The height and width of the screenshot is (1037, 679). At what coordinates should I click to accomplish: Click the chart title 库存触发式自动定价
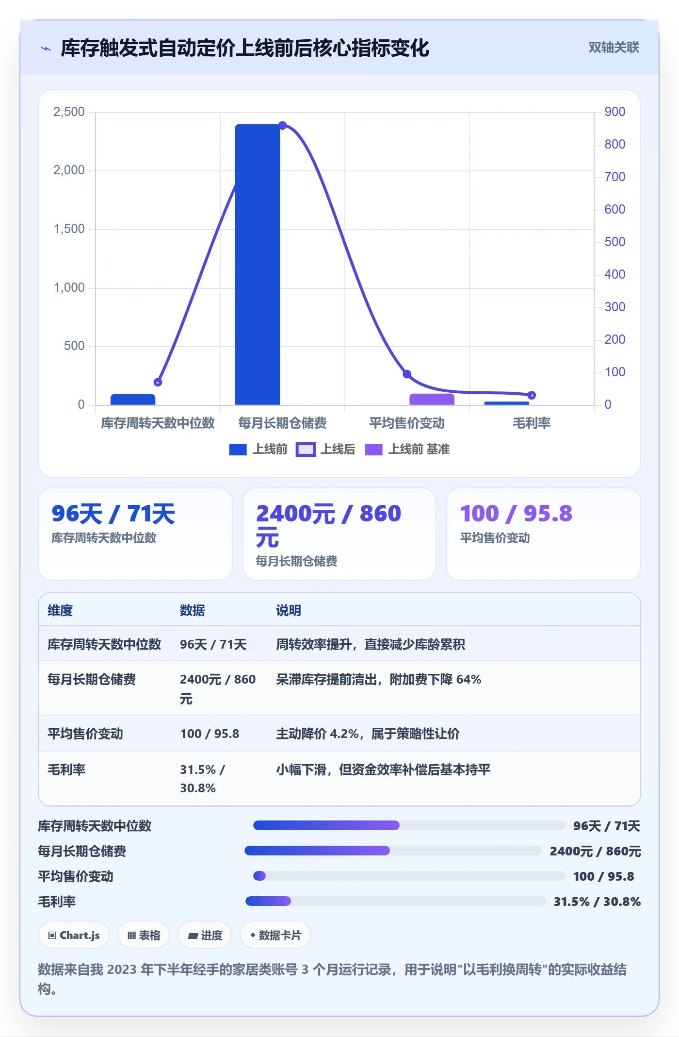[x=245, y=48]
